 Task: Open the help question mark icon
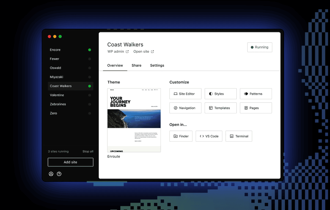(59, 174)
